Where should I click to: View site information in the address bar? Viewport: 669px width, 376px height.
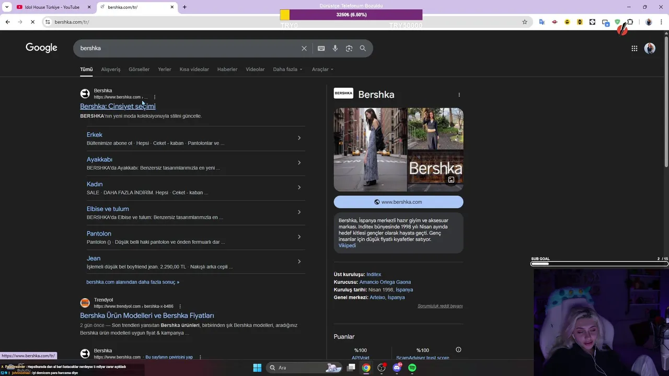[48, 22]
